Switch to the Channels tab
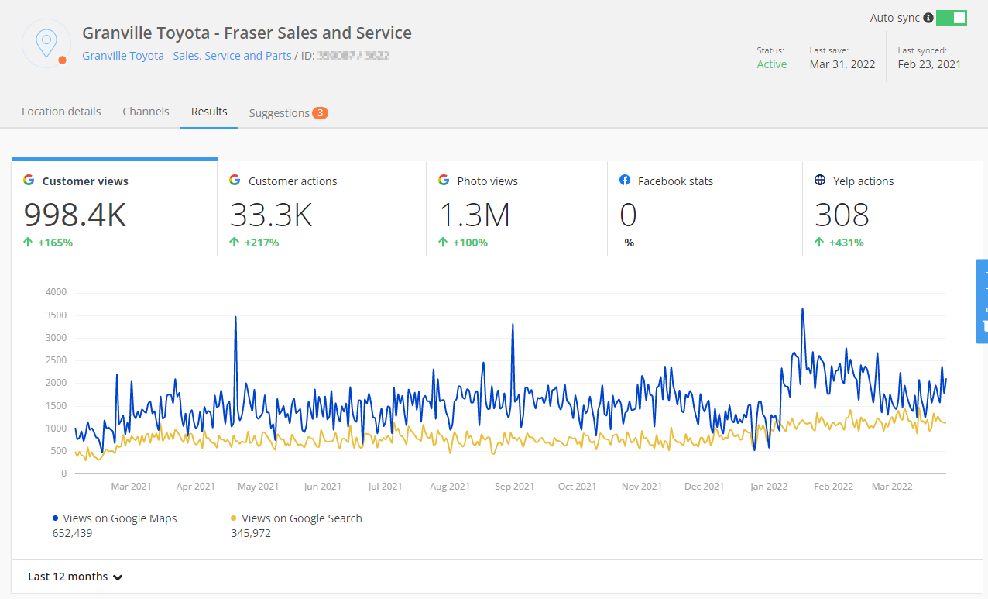Image resolution: width=988 pixels, height=599 pixels. (x=146, y=112)
